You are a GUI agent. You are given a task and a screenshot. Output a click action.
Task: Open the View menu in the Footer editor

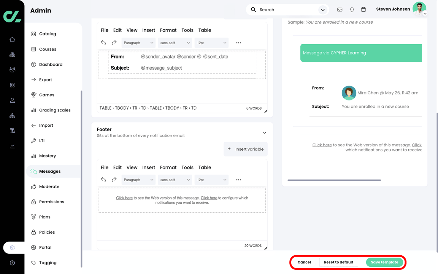132,167
